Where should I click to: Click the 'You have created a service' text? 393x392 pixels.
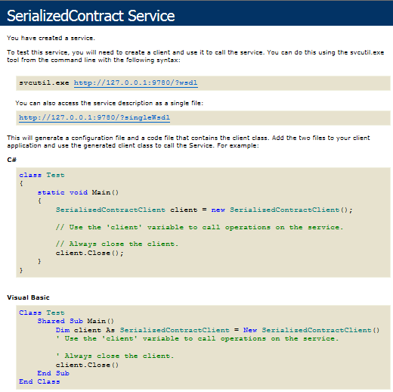click(51, 38)
